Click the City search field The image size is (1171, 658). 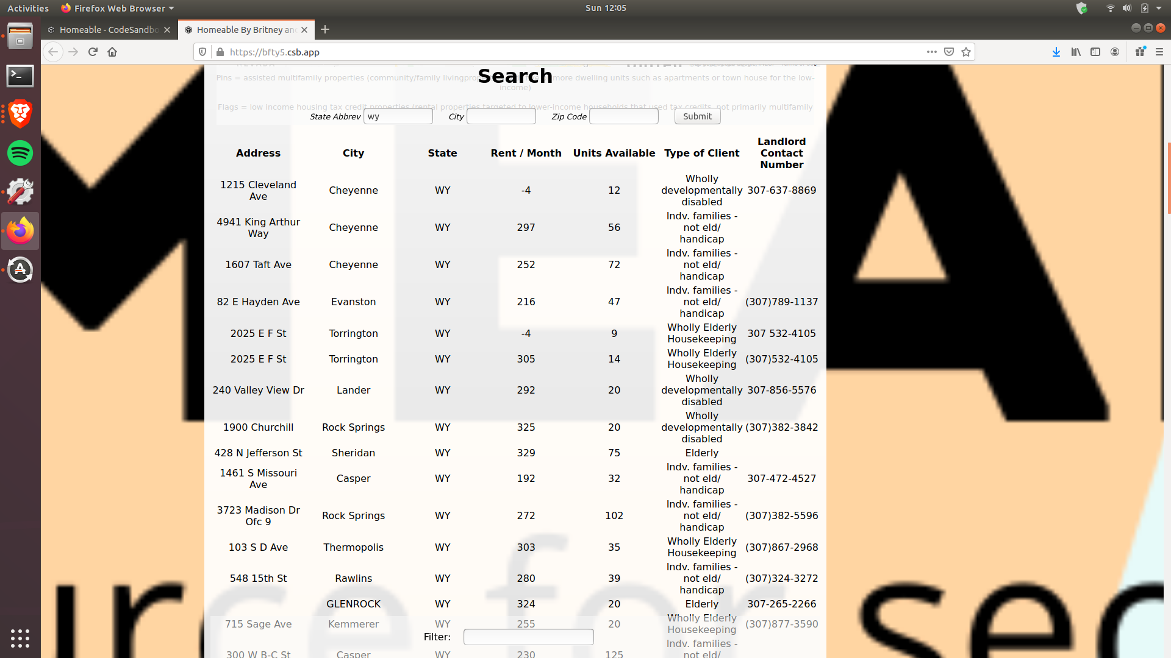(x=501, y=116)
